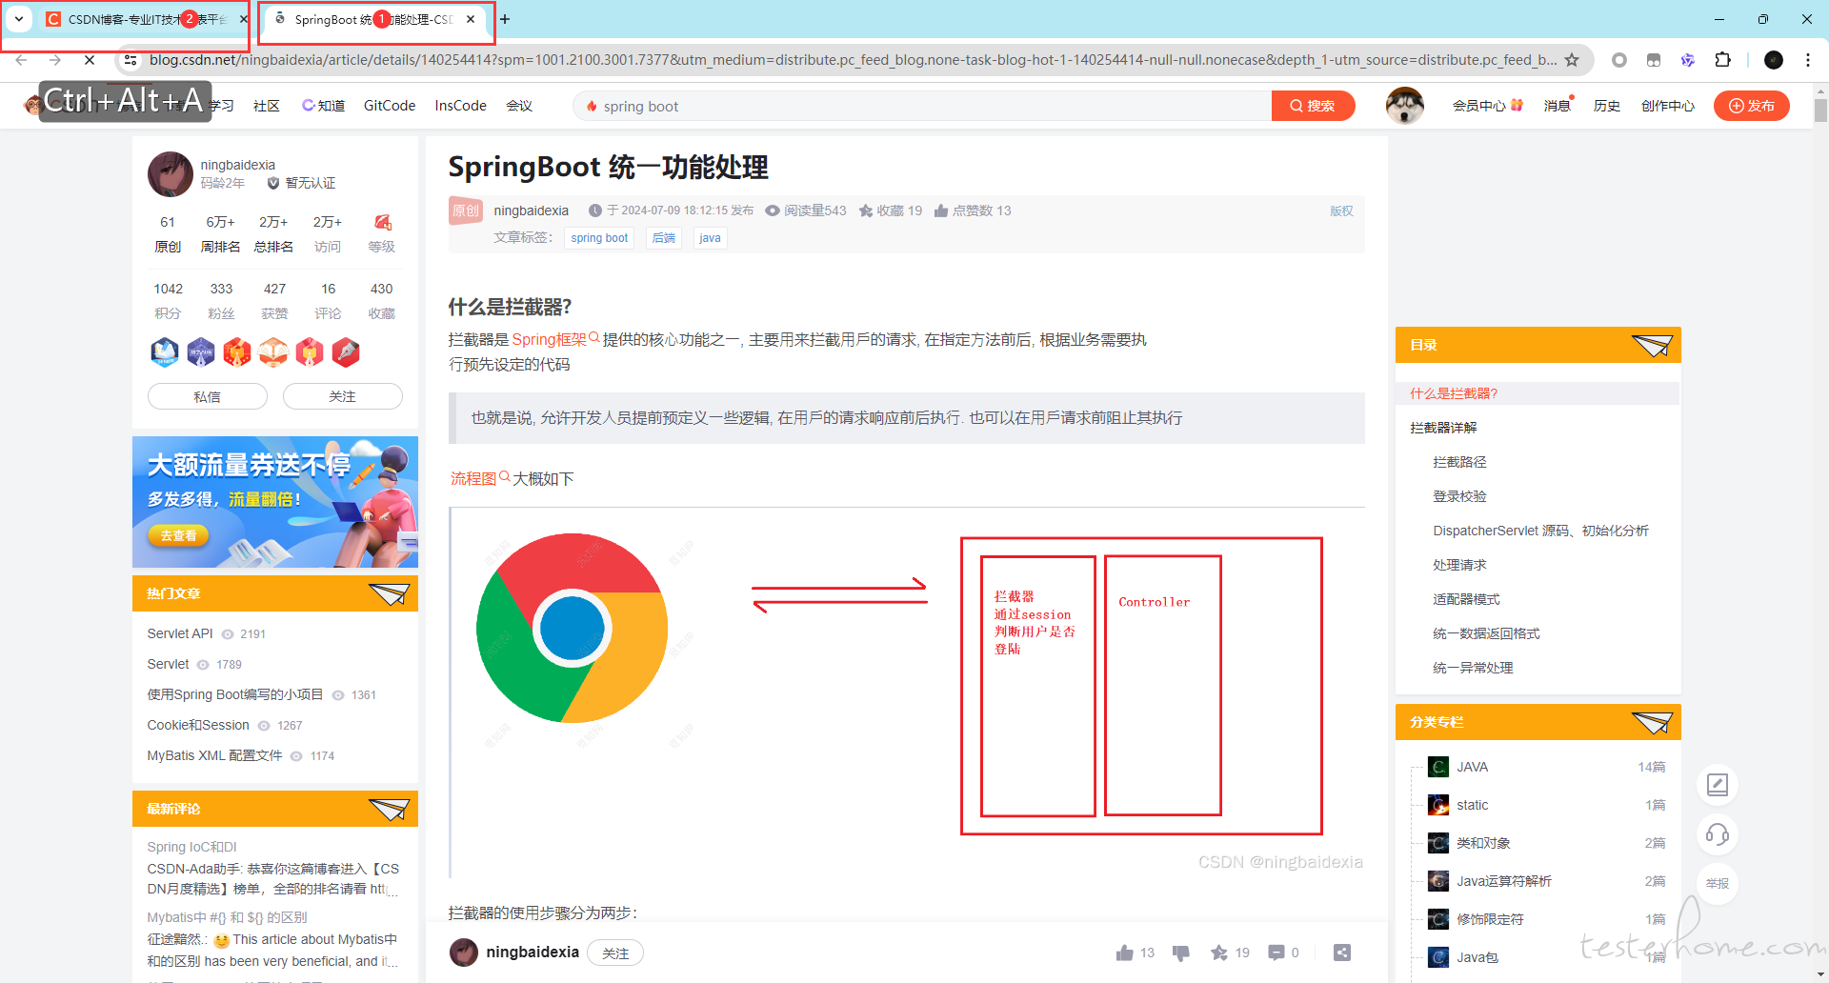Go forward in browser history
Image resolution: width=1829 pixels, height=983 pixels.
point(55,60)
